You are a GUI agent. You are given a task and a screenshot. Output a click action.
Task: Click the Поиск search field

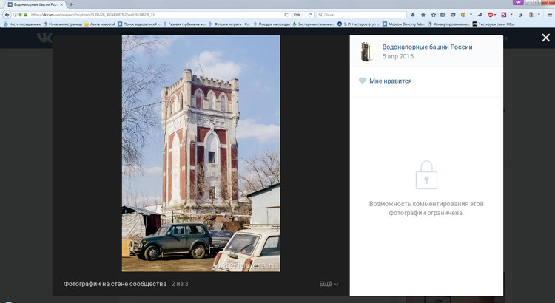tap(361, 15)
